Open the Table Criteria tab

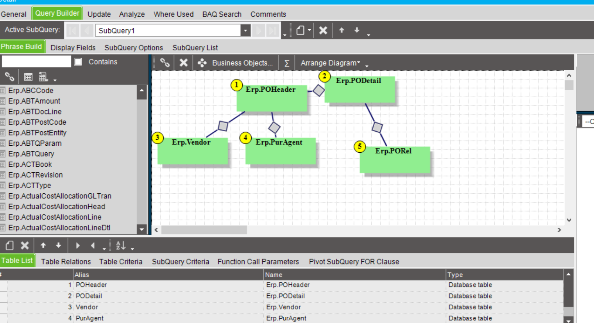[x=121, y=262]
